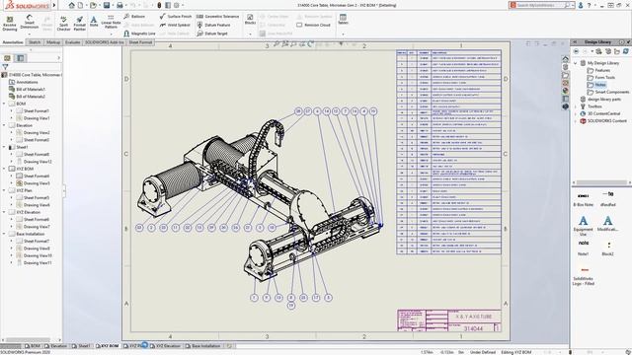Switch to the Markup ribbon tab
The width and height of the screenshot is (632, 355).
tap(52, 42)
